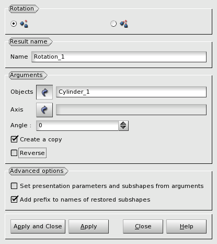Click the Angle input field
Viewport: 217px width, 244px height.
click(77, 126)
